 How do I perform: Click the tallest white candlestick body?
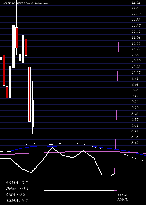click(13, 46)
